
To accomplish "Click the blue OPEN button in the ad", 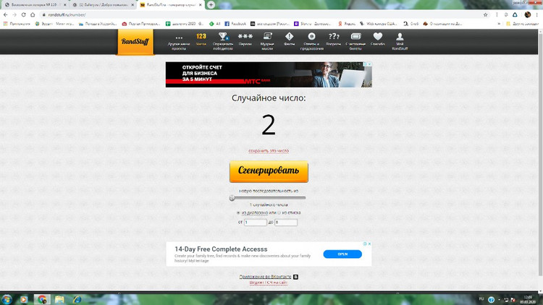I will tap(342, 254).
